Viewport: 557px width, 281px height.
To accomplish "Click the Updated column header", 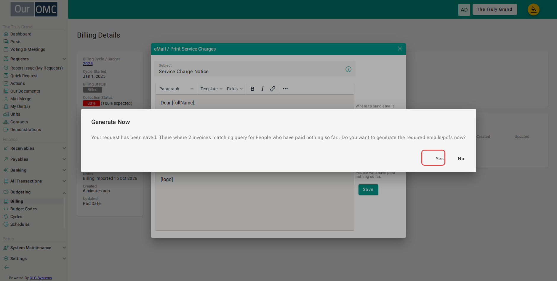I will pos(522,137).
